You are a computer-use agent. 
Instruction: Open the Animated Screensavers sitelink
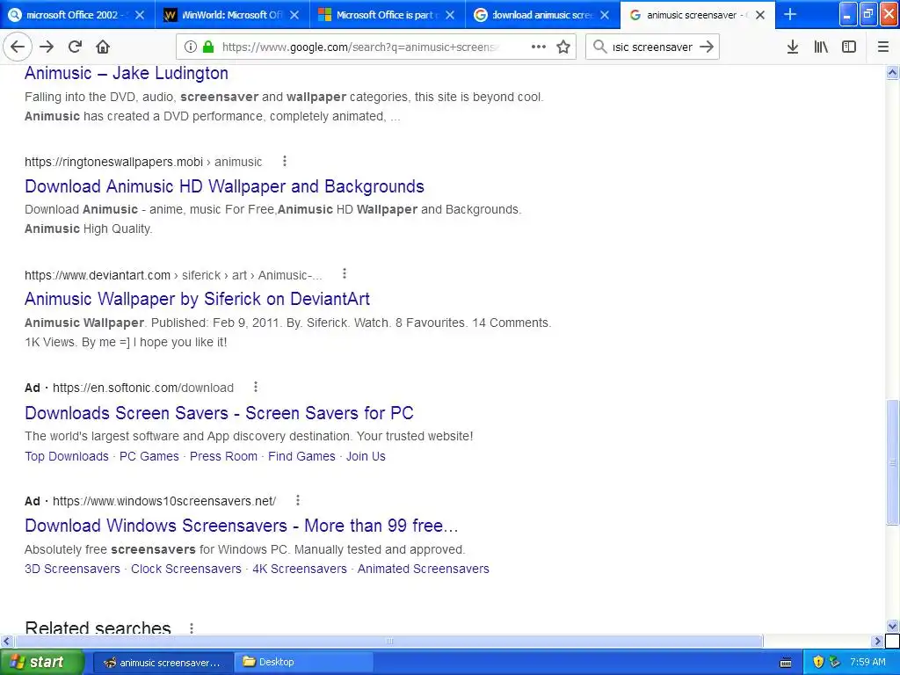(424, 569)
